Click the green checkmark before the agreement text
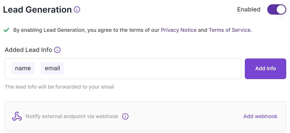 [6, 30]
